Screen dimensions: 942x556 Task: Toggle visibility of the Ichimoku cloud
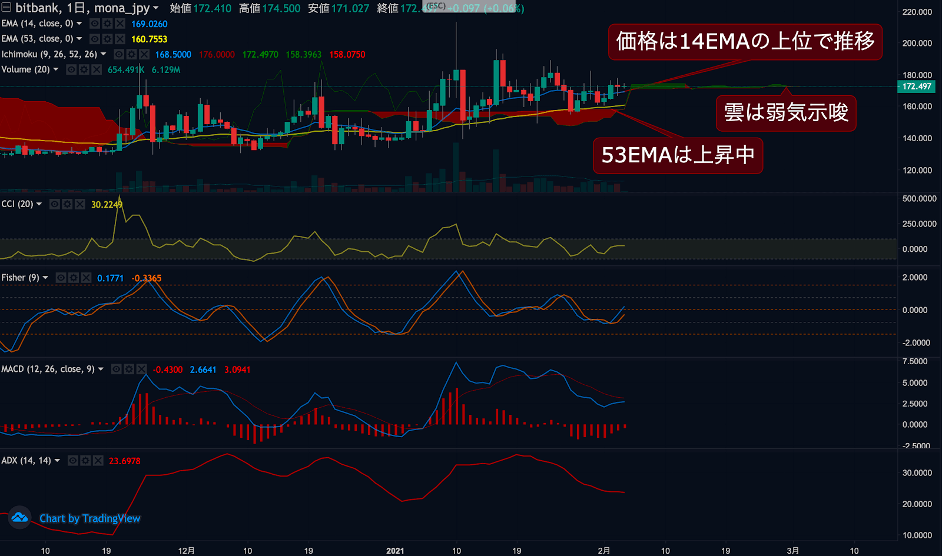pyautogui.click(x=119, y=54)
